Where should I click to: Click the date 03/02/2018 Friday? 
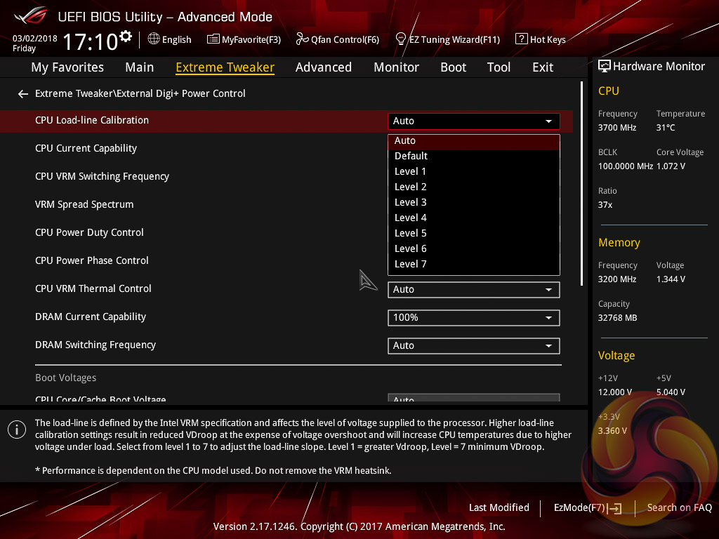click(35, 43)
